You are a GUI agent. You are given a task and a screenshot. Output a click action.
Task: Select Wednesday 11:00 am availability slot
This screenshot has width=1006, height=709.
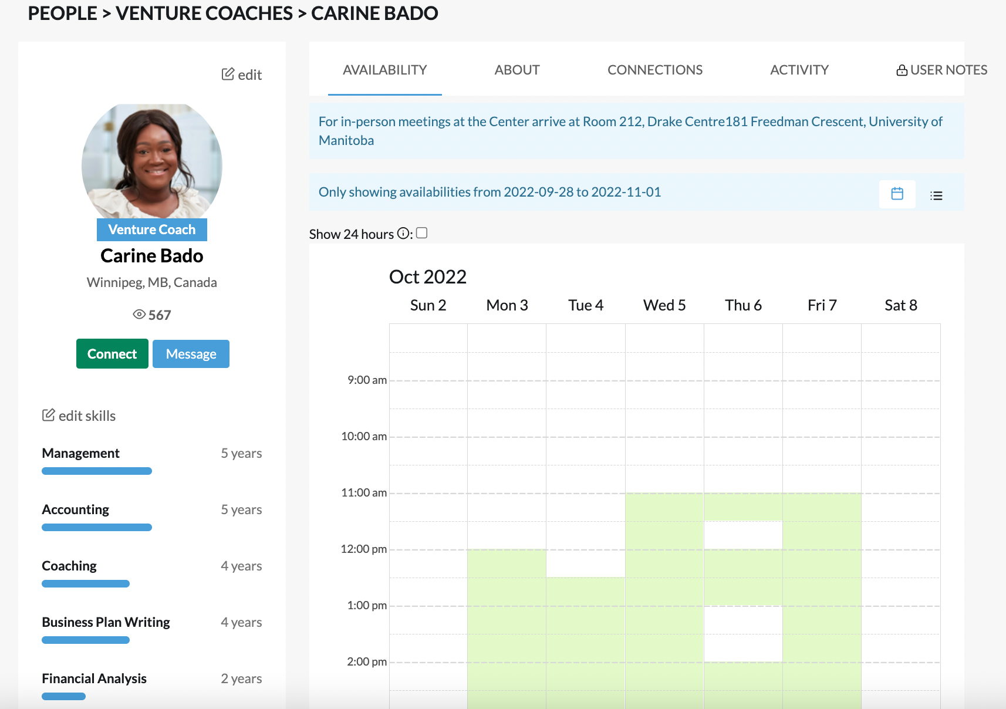pos(664,507)
